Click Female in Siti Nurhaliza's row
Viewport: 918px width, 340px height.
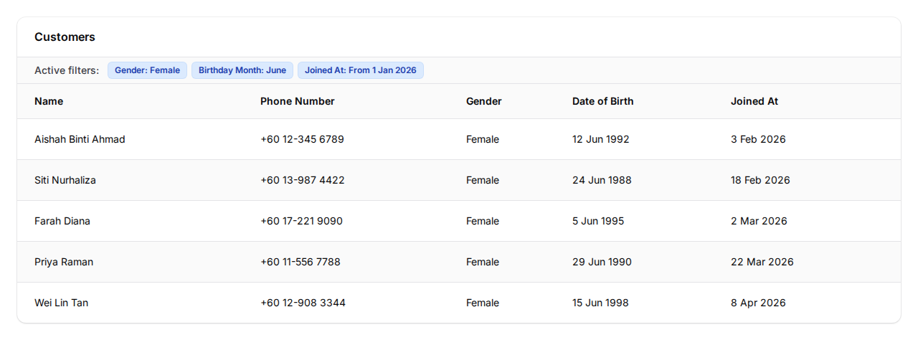click(483, 180)
